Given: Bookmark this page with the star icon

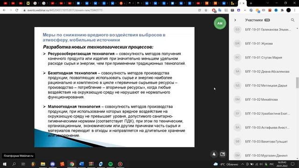Looking at the screenshot, I should [x=206, y=10].
